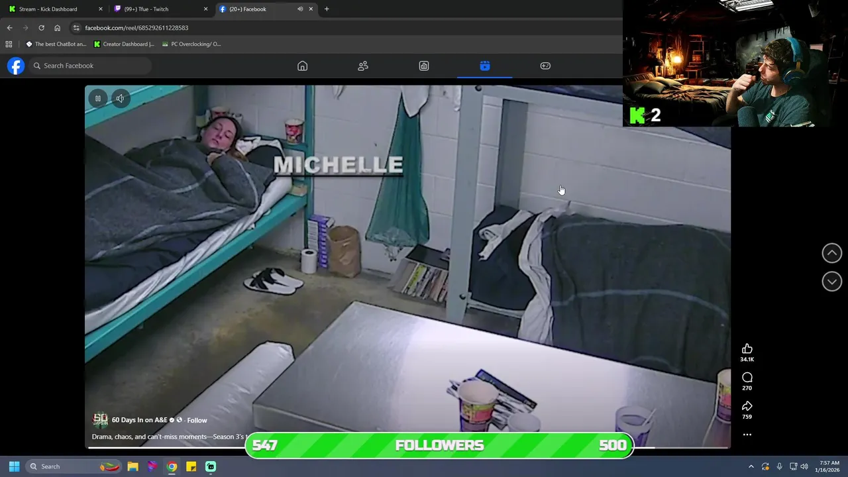The width and height of the screenshot is (848, 477).
Task: Reload the Facebook page
Action: click(41, 28)
